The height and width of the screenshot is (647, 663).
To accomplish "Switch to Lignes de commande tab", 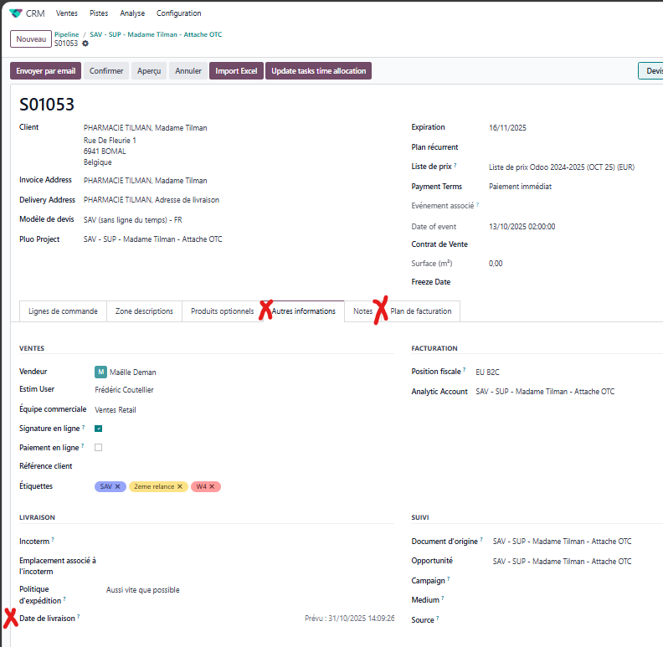I will tap(63, 311).
